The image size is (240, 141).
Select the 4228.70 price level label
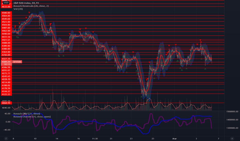click(6, 79)
